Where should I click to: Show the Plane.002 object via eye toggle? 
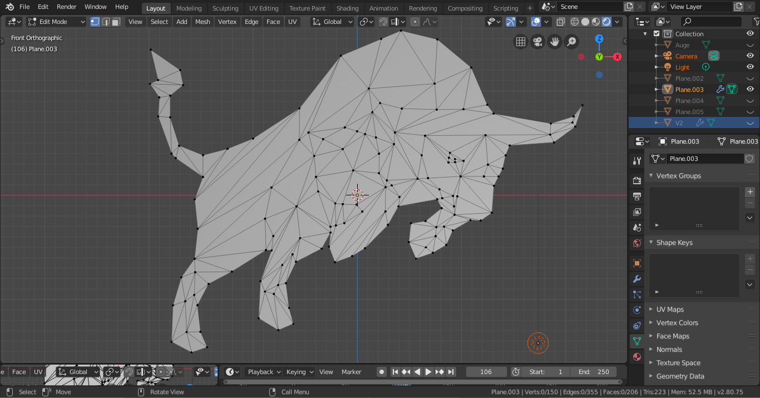pyautogui.click(x=750, y=78)
